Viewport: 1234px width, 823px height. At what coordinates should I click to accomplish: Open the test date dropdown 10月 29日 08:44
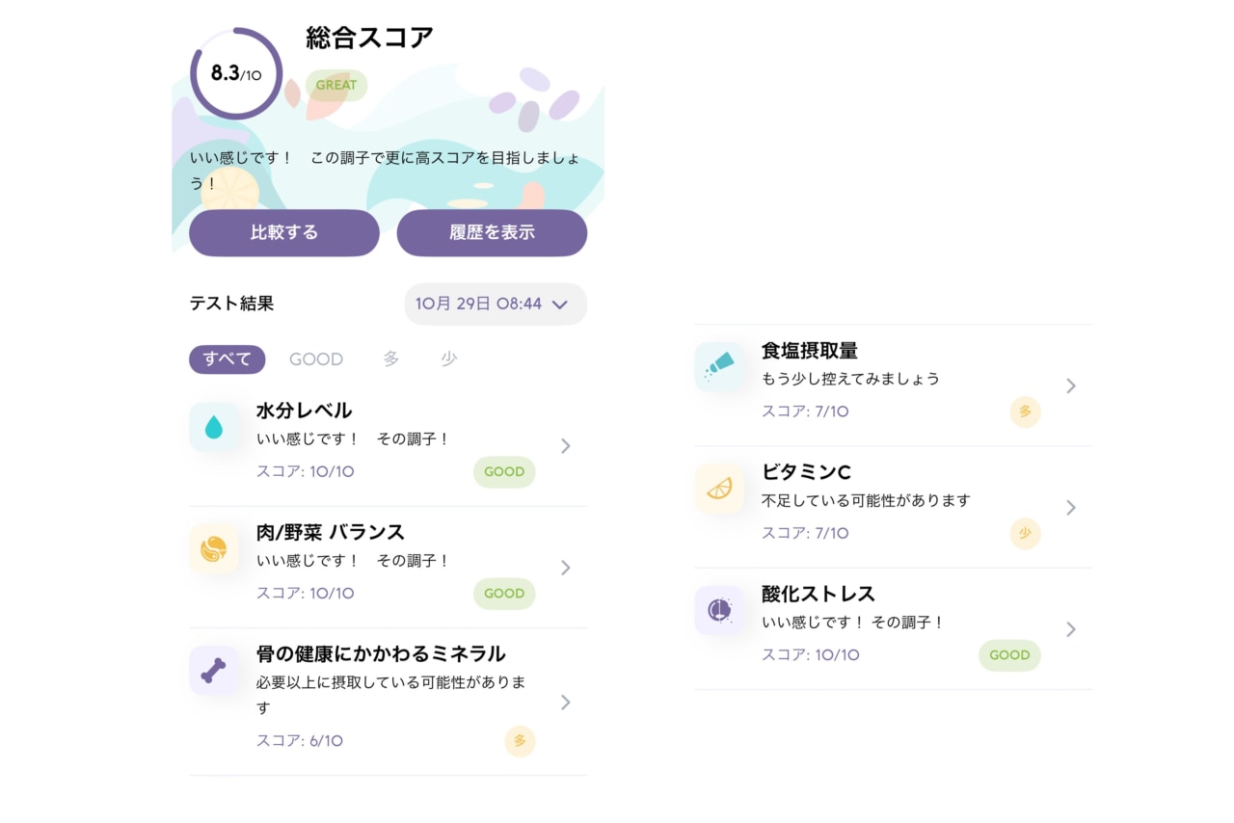[x=495, y=304]
